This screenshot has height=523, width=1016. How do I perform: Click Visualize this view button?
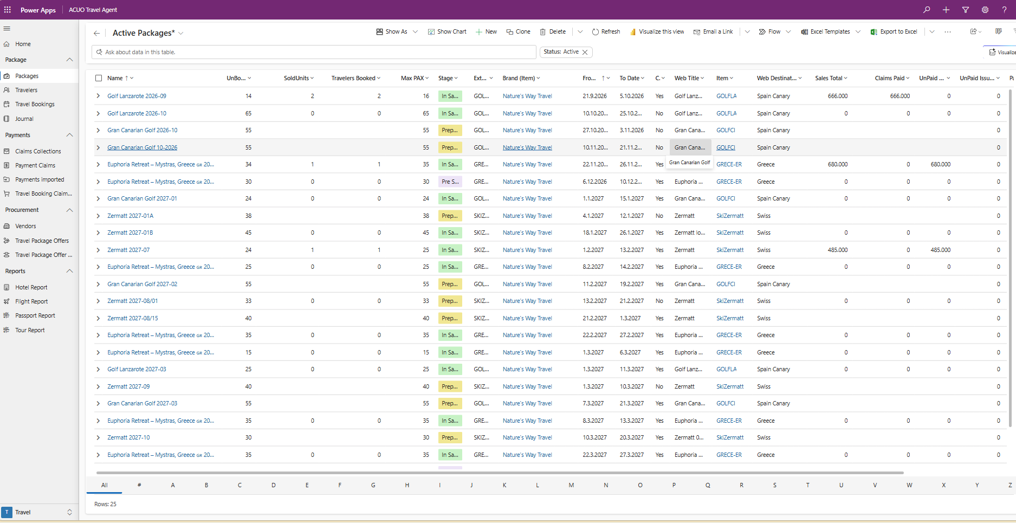(x=657, y=32)
